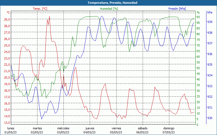Viewport: 217px width, 135px height.
Task: Click the 'jueves' day label
Action: [x=90, y=128]
